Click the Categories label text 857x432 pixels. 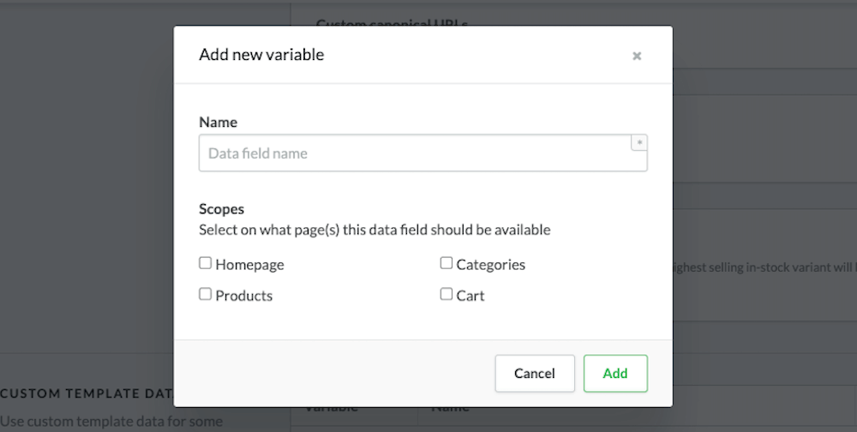(490, 265)
